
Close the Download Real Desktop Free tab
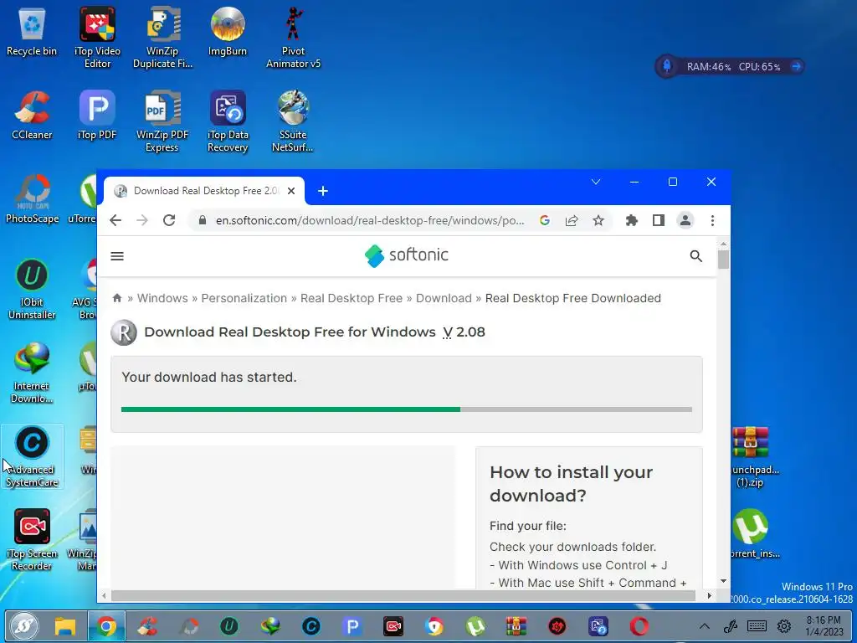tap(291, 191)
